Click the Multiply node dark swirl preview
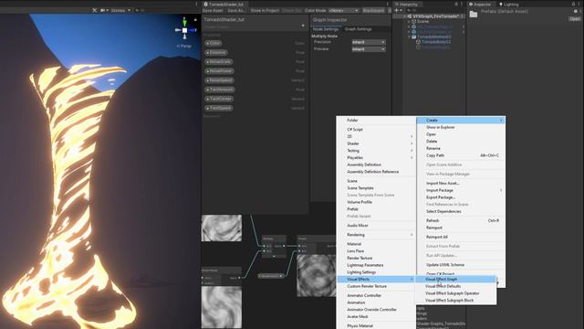The width and height of the screenshot is (584, 329). click(317, 275)
